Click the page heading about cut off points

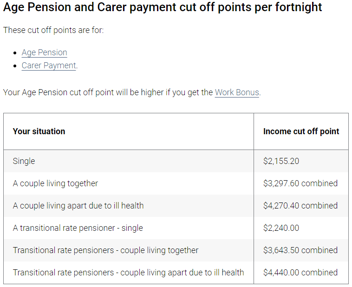tap(163, 8)
